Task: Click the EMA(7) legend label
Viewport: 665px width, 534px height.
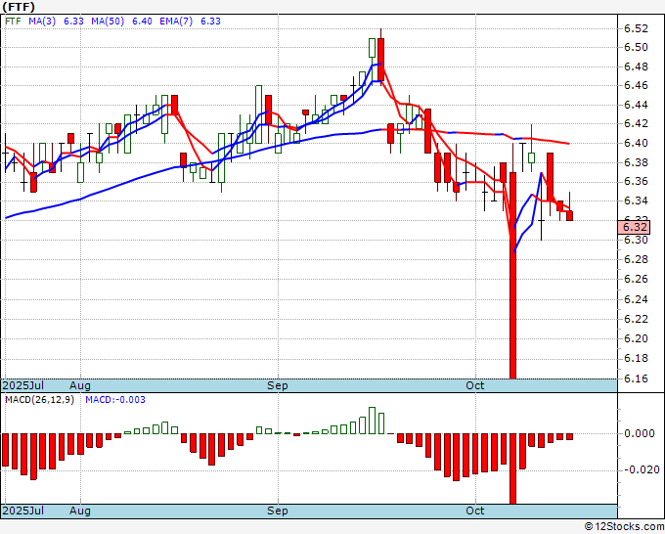Action: 176,22
